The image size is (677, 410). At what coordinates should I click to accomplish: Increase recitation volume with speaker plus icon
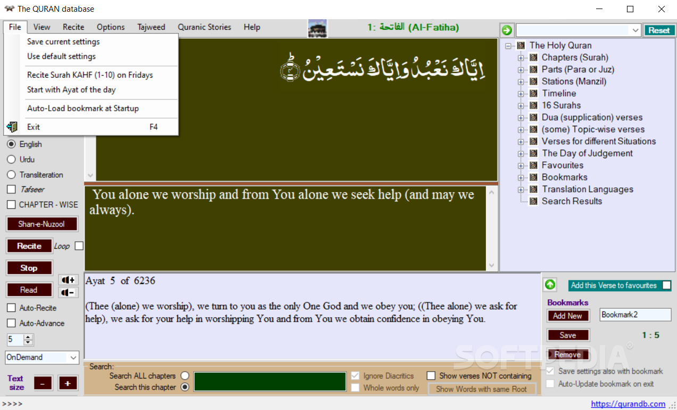point(68,280)
